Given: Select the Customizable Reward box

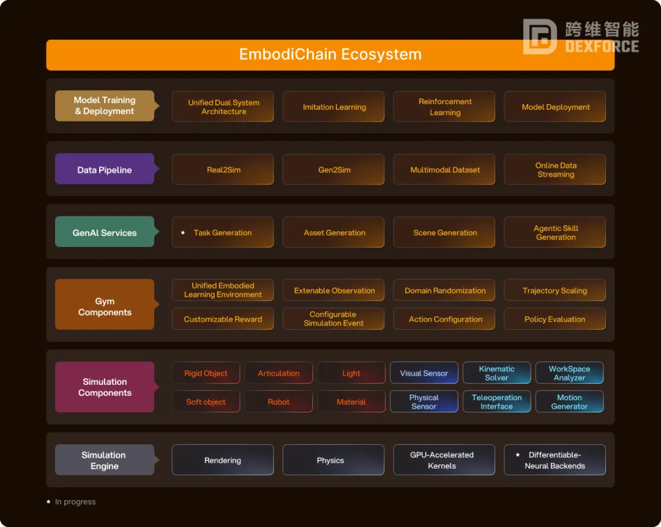Looking at the screenshot, I should pos(223,319).
